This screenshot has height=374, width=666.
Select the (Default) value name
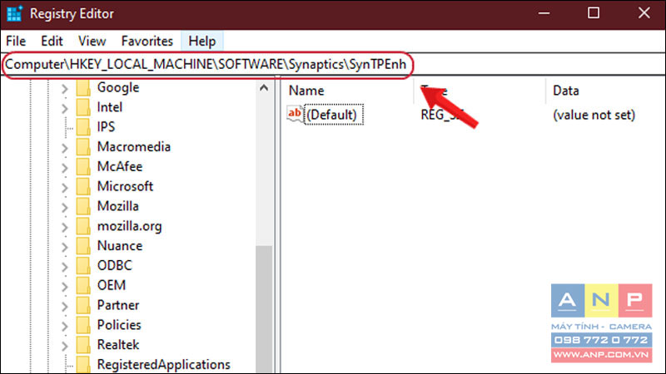coord(334,115)
